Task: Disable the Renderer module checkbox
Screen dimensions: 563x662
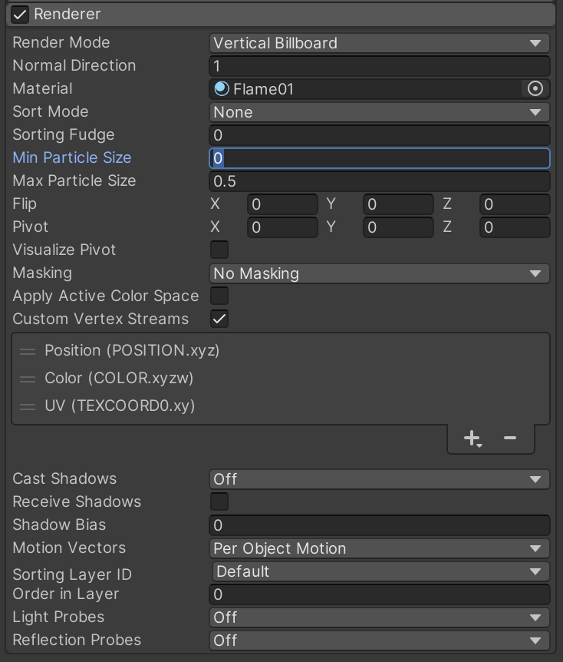Action: (21, 14)
